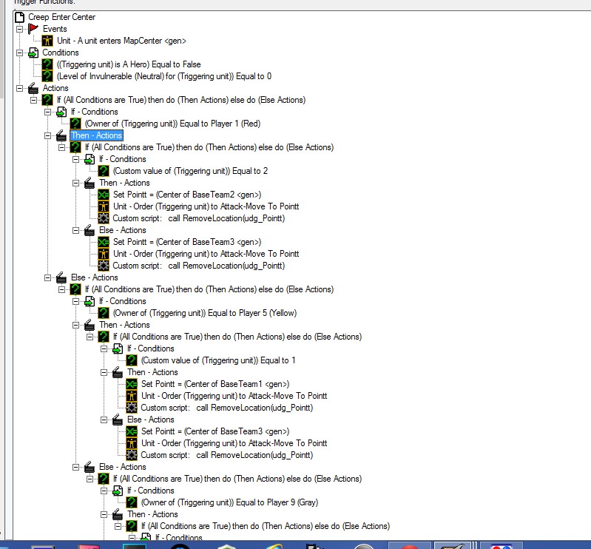
Task: Click the red flag Events icon
Action: click(33, 29)
